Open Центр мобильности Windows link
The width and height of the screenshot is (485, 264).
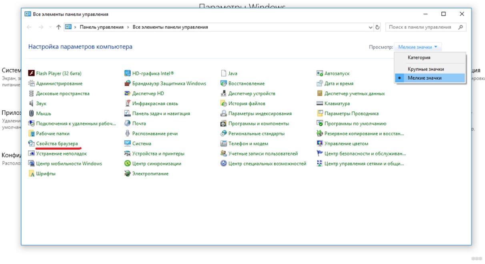[69, 164]
